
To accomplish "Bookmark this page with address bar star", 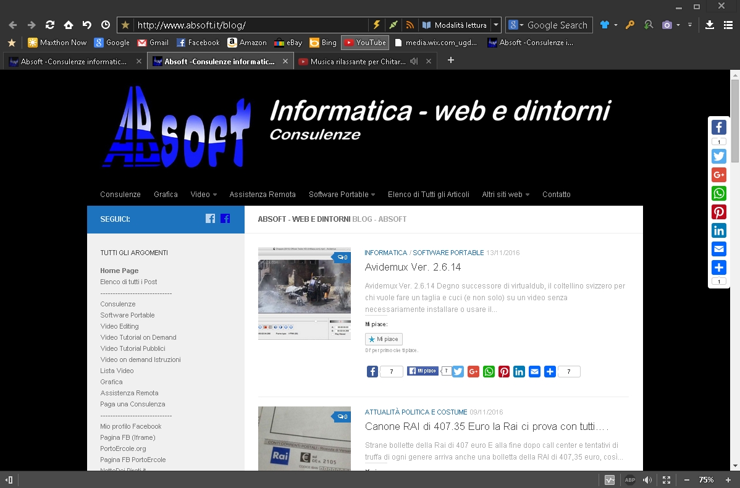I will tap(125, 25).
